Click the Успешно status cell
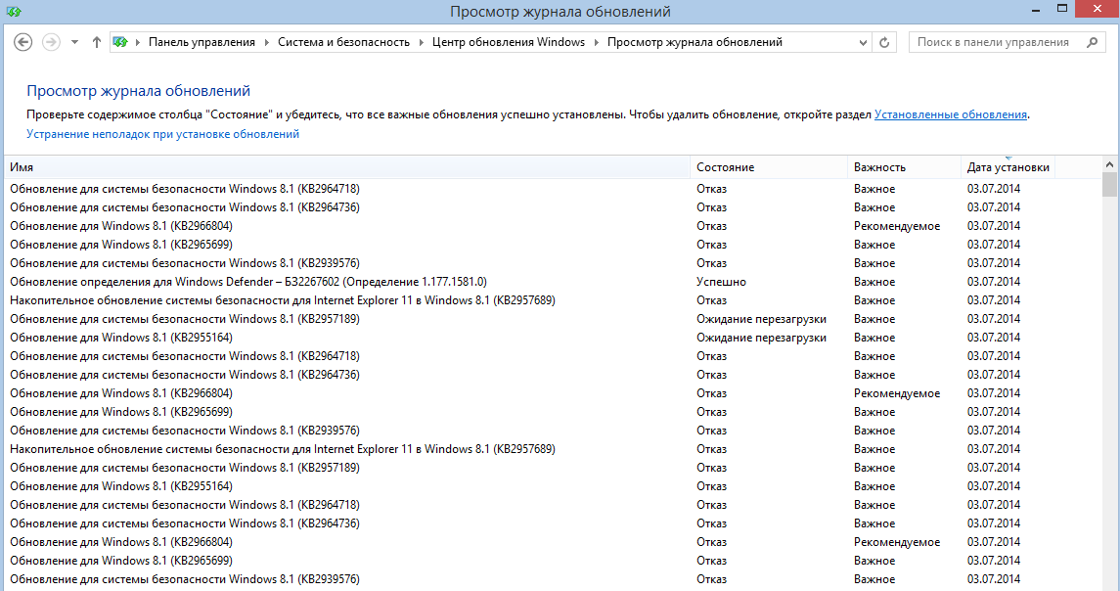The height and width of the screenshot is (591, 1120). point(722,282)
